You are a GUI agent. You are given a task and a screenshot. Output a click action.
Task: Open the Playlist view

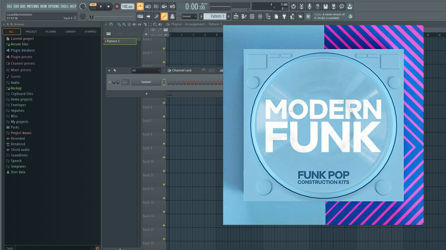236,16
